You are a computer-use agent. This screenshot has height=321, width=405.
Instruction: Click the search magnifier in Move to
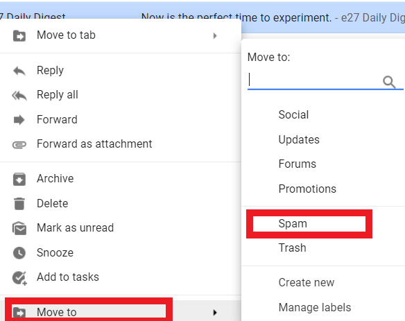pyautogui.click(x=389, y=83)
